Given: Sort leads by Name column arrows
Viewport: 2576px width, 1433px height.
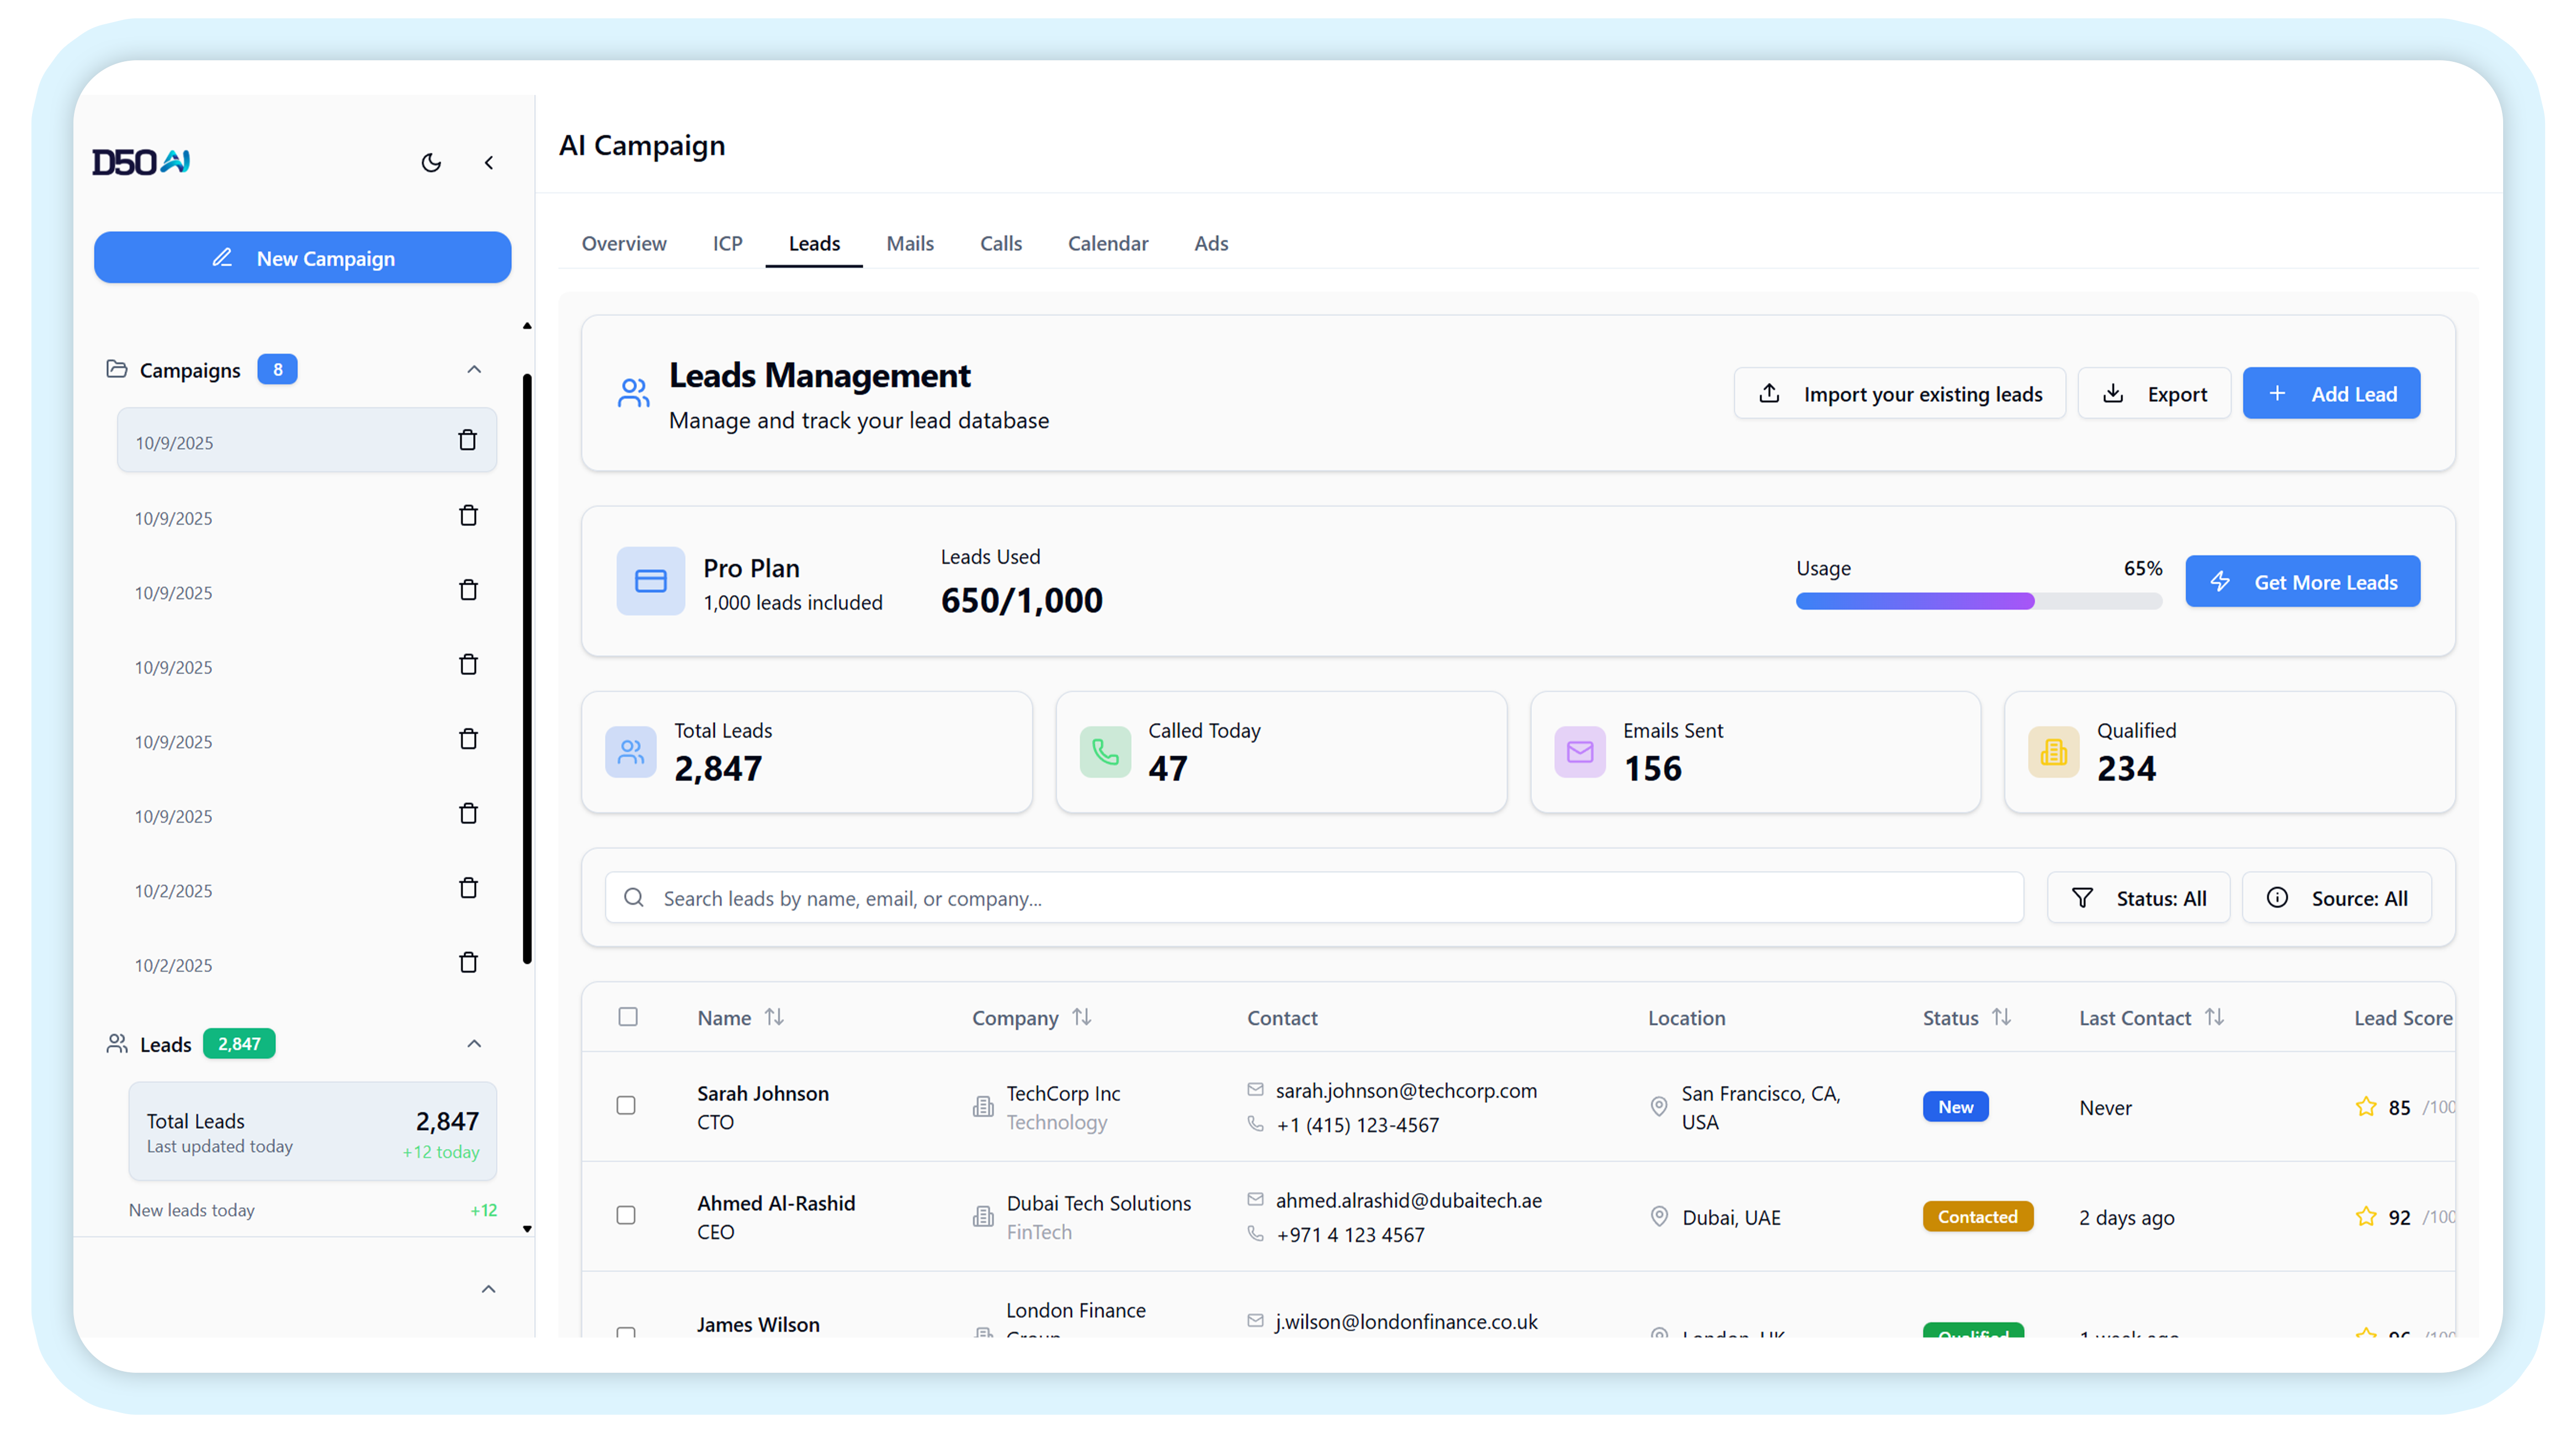Looking at the screenshot, I should [x=774, y=1017].
